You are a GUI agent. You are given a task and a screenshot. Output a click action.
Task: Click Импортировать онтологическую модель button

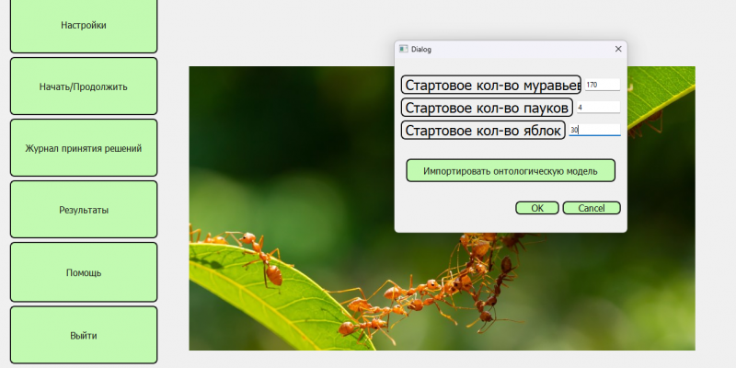[x=510, y=170]
